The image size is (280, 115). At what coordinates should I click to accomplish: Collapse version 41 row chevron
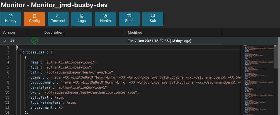[5, 41]
